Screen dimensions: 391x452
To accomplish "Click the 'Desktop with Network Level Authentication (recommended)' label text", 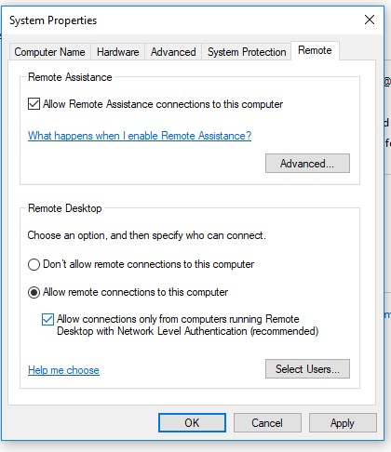I will click(x=188, y=331).
